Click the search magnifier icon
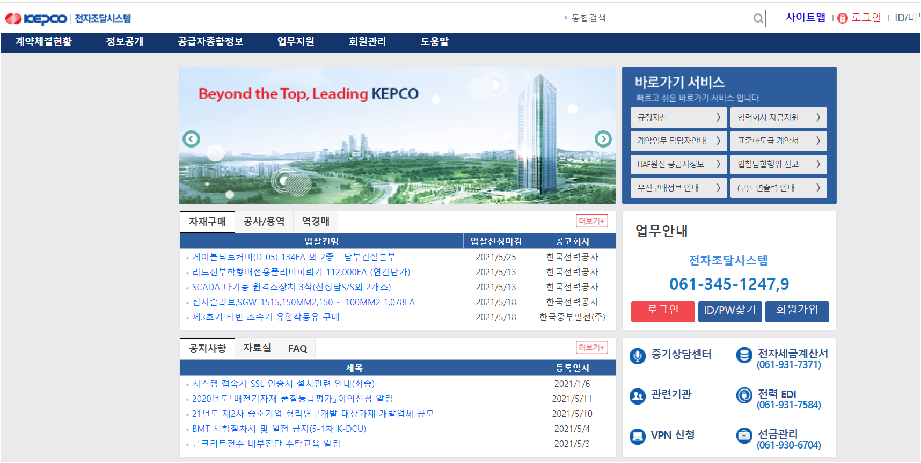Screen dimensions: 921x463 point(758,19)
